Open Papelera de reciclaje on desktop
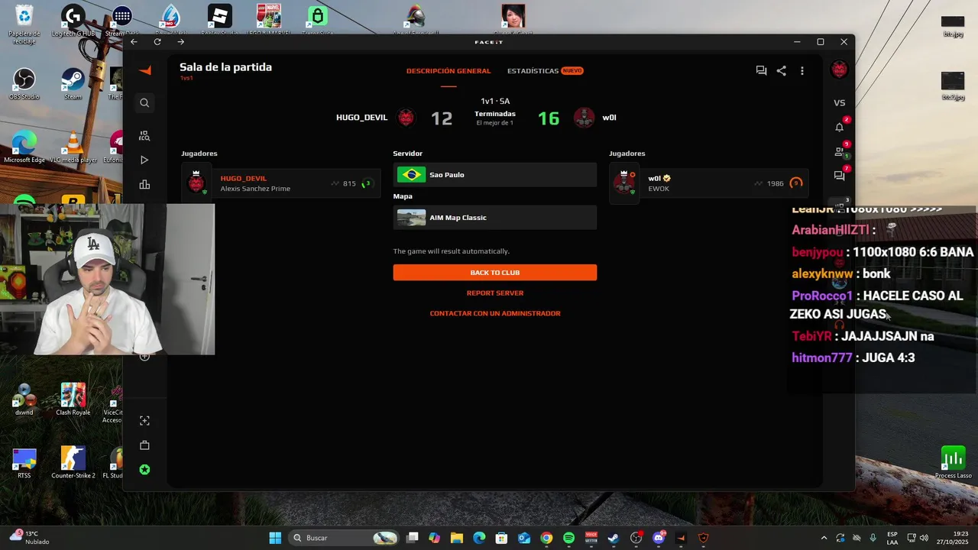The height and width of the screenshot is (550, 978). [x=24, y=24]
